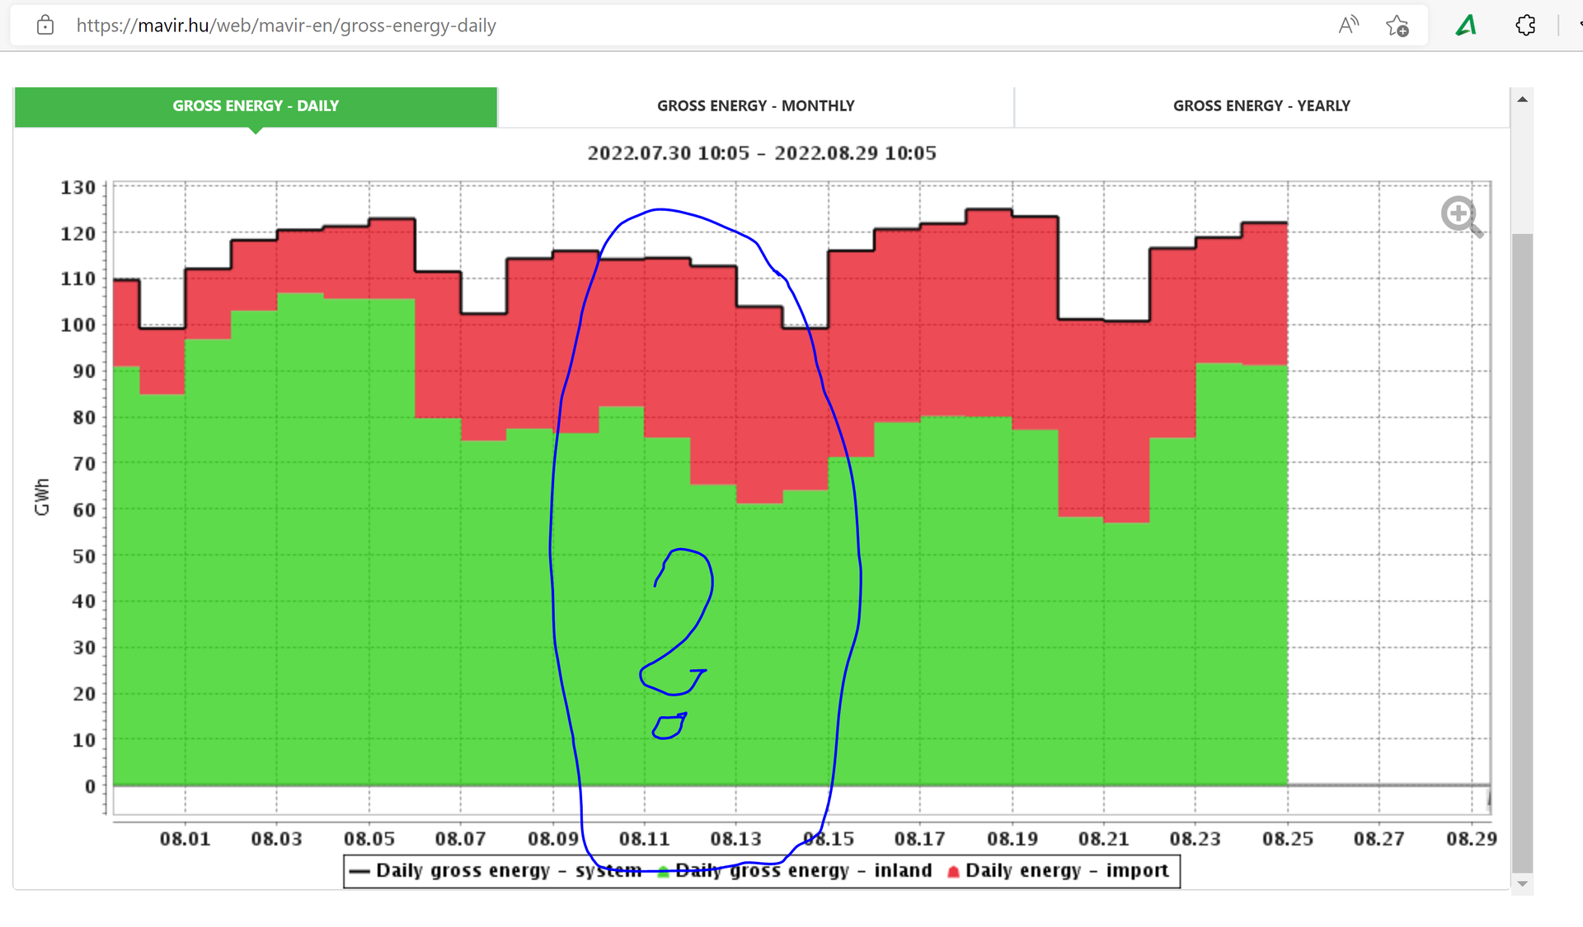Viewport: 1583px width, 927px height.
Task: Add page to favorites star icon
Action: point(1397,26)
